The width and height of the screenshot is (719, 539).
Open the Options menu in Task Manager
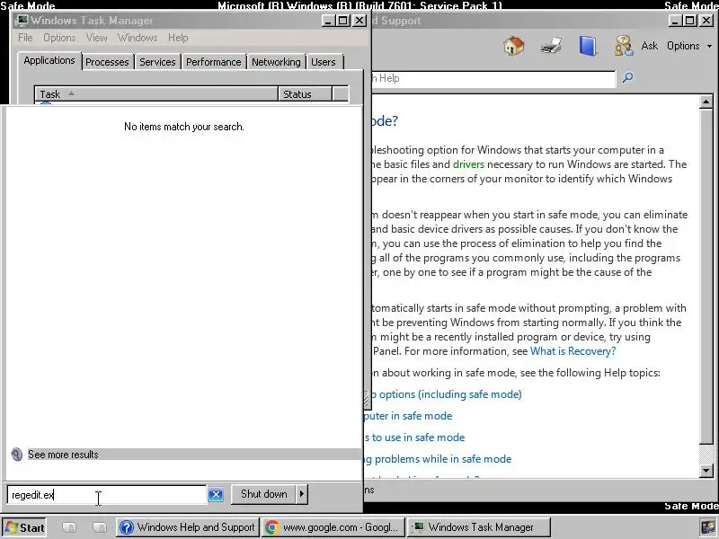click(59, 38)
